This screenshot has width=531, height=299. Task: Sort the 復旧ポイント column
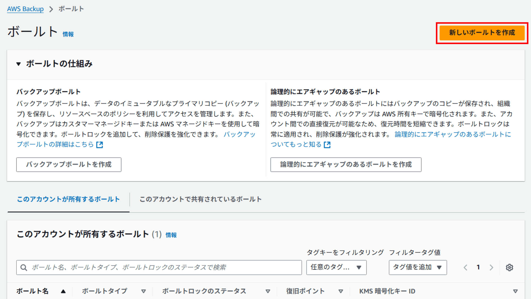341,291
